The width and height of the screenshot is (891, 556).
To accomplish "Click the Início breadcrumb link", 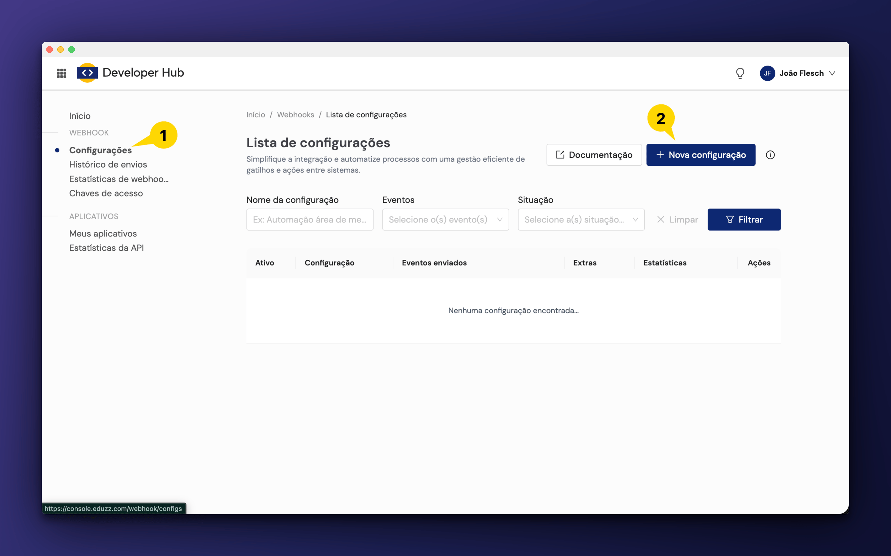I will click(256, 115).
